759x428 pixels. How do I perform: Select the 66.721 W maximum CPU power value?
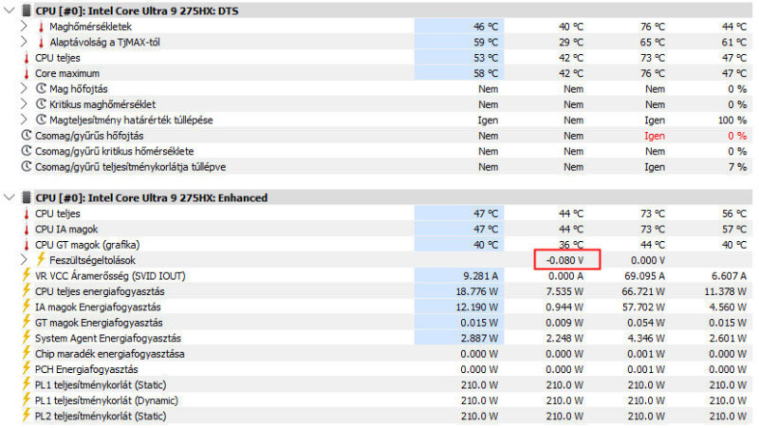click(x=643, y=291)
